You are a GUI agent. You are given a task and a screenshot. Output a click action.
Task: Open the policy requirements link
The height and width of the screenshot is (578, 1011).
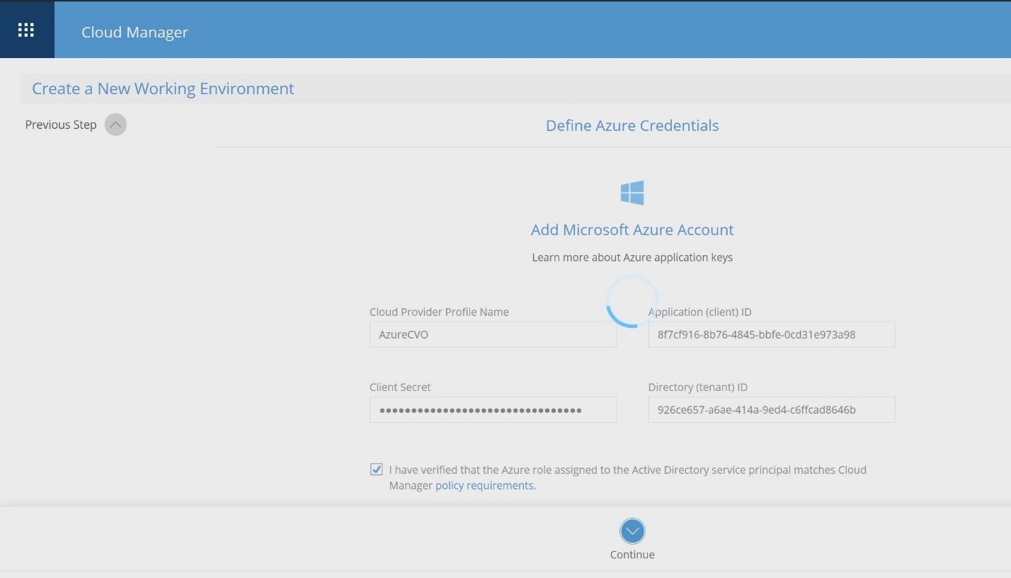(x=485, y=485)
